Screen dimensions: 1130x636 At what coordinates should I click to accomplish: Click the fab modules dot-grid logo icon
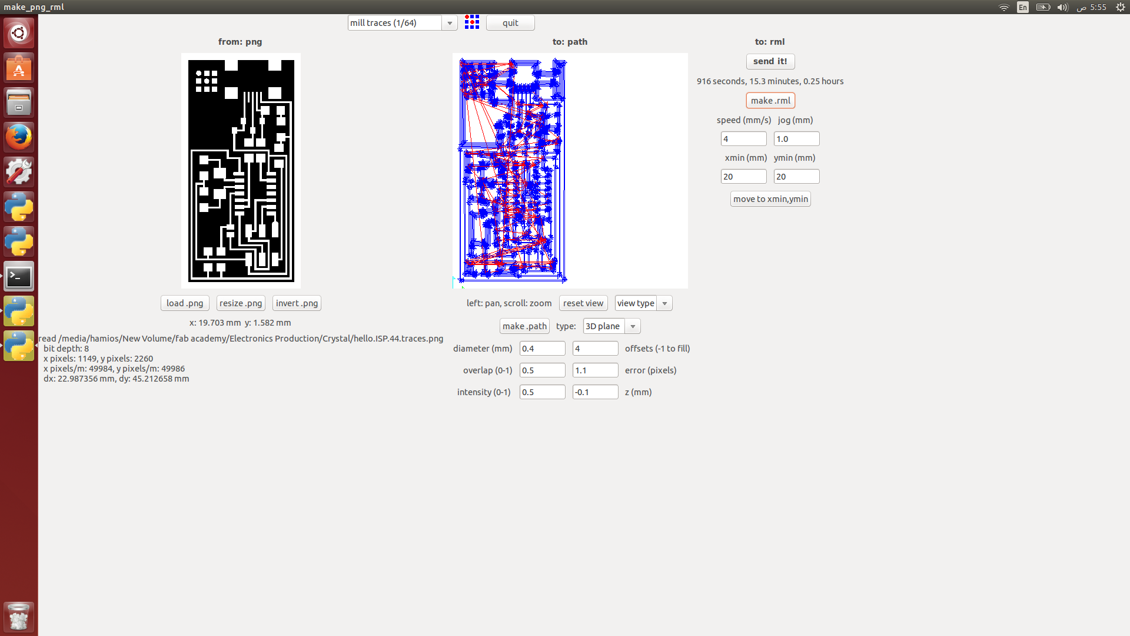click(471, 22)
